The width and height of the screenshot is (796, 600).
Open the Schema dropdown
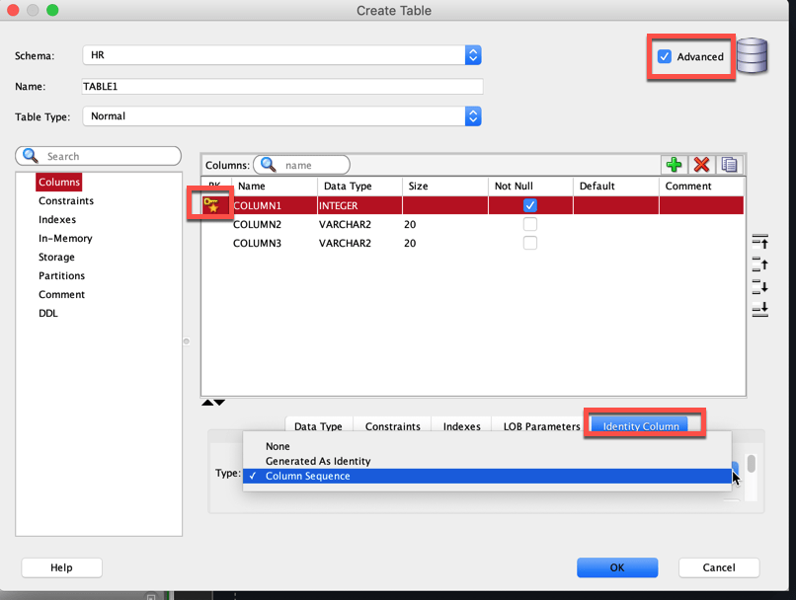coord(473,55)
